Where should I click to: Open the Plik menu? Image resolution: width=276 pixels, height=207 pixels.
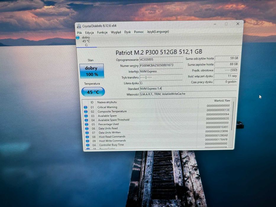79,33
